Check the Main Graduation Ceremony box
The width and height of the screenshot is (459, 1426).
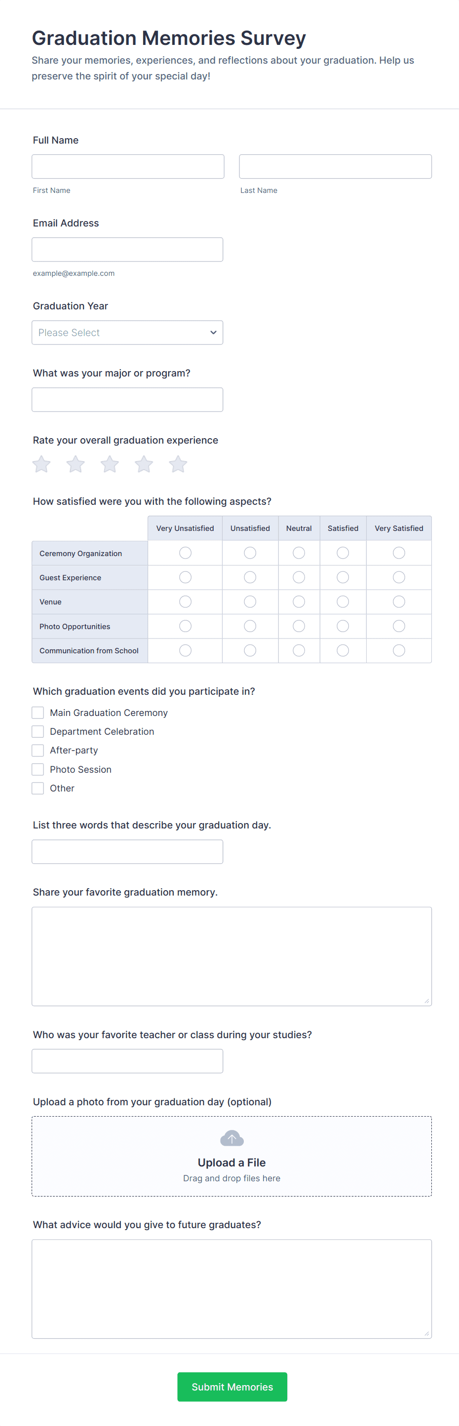pyautogui.click(x=38, y=713)
